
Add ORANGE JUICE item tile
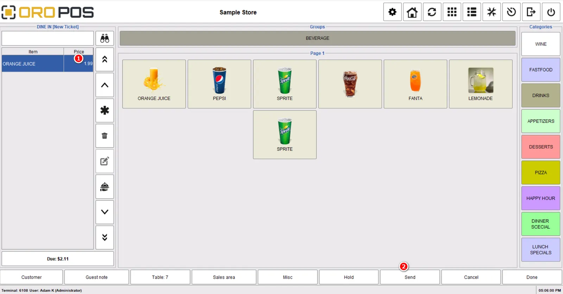pyautogui.click(x=154, y=84)
